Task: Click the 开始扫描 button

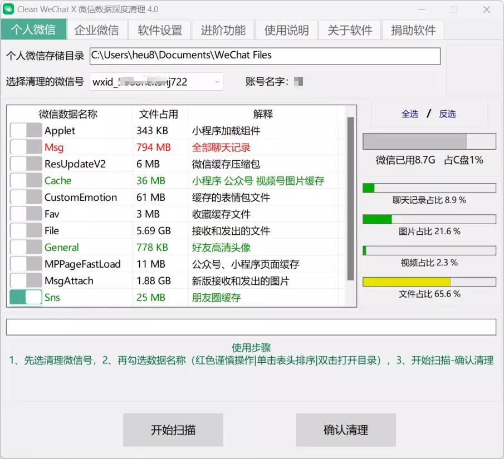Action: [x=173, y=430]
